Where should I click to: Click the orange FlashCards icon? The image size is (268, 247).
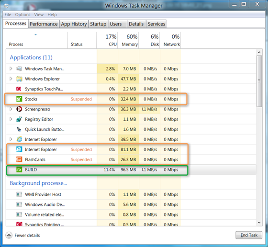point(19,159)
